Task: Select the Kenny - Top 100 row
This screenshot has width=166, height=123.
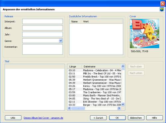Action: (94, 86)
